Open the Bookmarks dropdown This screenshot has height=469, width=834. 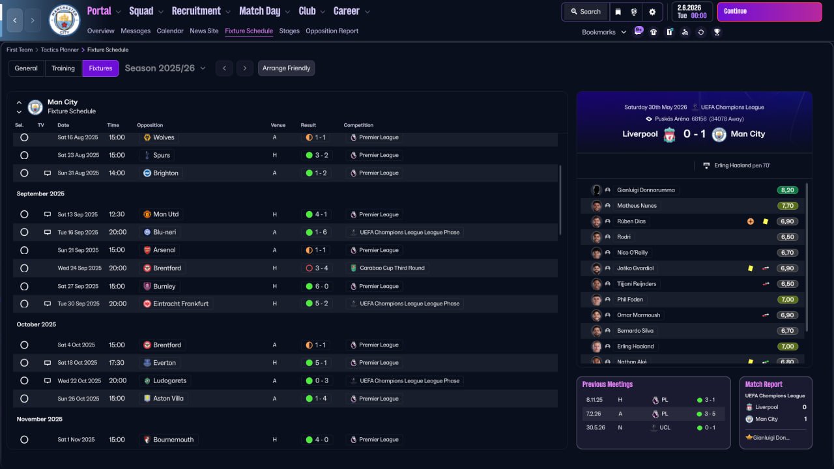coord(604,32)
